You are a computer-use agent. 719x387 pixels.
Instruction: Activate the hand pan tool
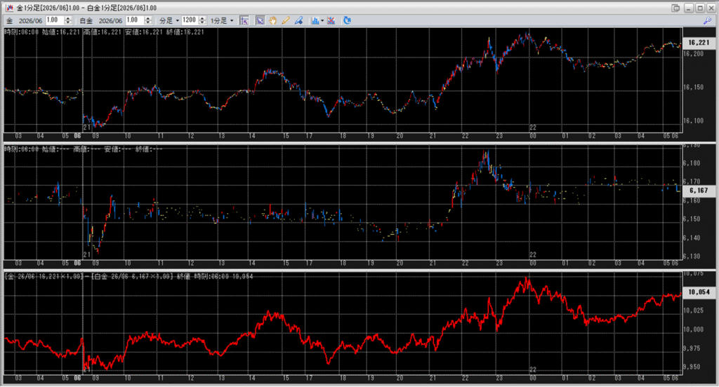click(x=272, y=20)
